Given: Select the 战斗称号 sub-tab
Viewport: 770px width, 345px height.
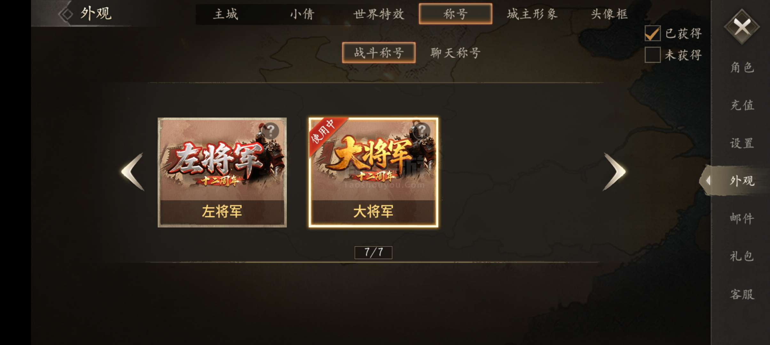Looking at the screenshot, I should tap(379, 53).
